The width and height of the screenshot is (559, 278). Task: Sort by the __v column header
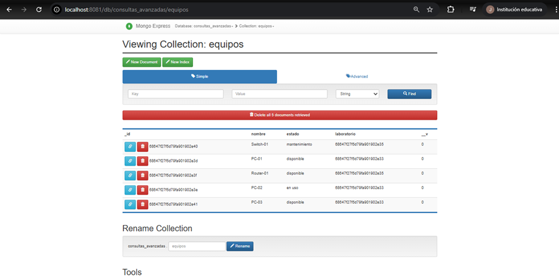coord(424,134)
